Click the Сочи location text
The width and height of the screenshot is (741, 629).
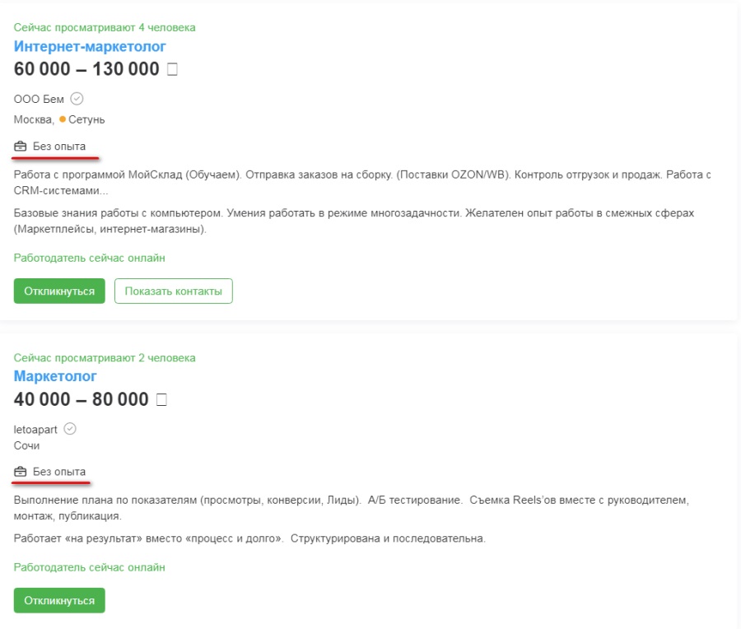coord(26,445)
